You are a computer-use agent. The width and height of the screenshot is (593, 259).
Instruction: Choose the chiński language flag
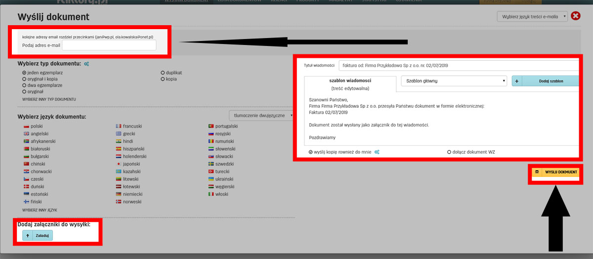(26, 164)
